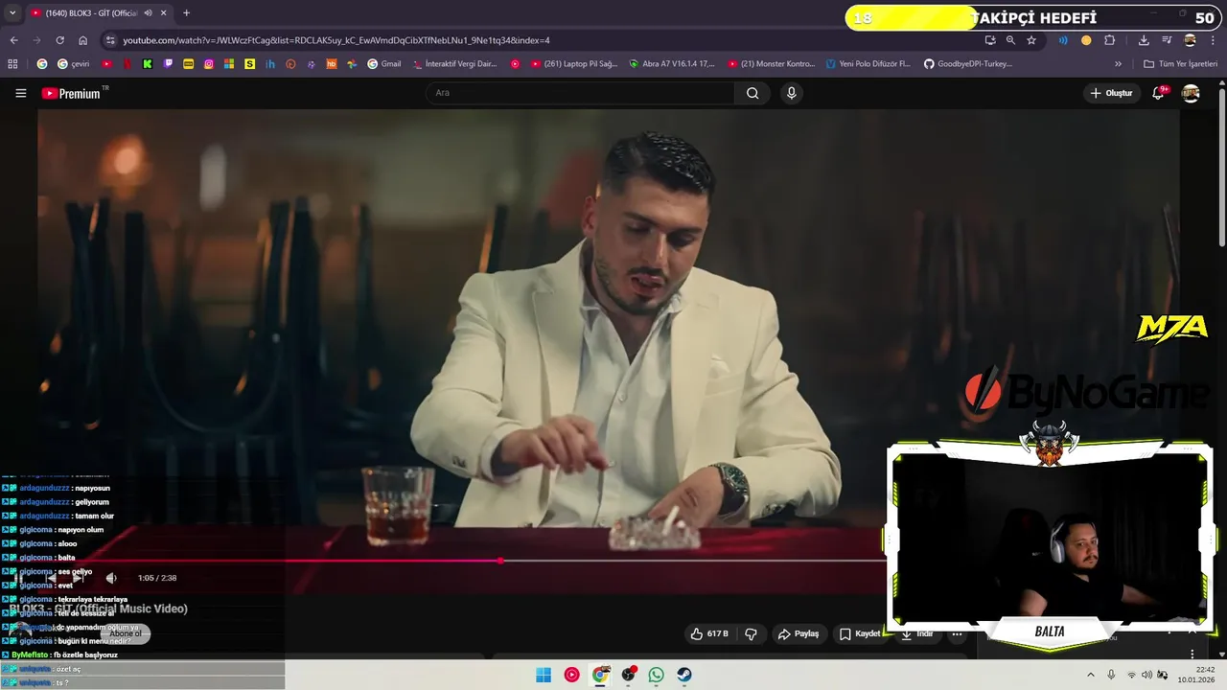This screenshot has height=690, width=1227.
Task: Click the Paylaş share button
Action: pyautogui.click(x=799, y=633)
